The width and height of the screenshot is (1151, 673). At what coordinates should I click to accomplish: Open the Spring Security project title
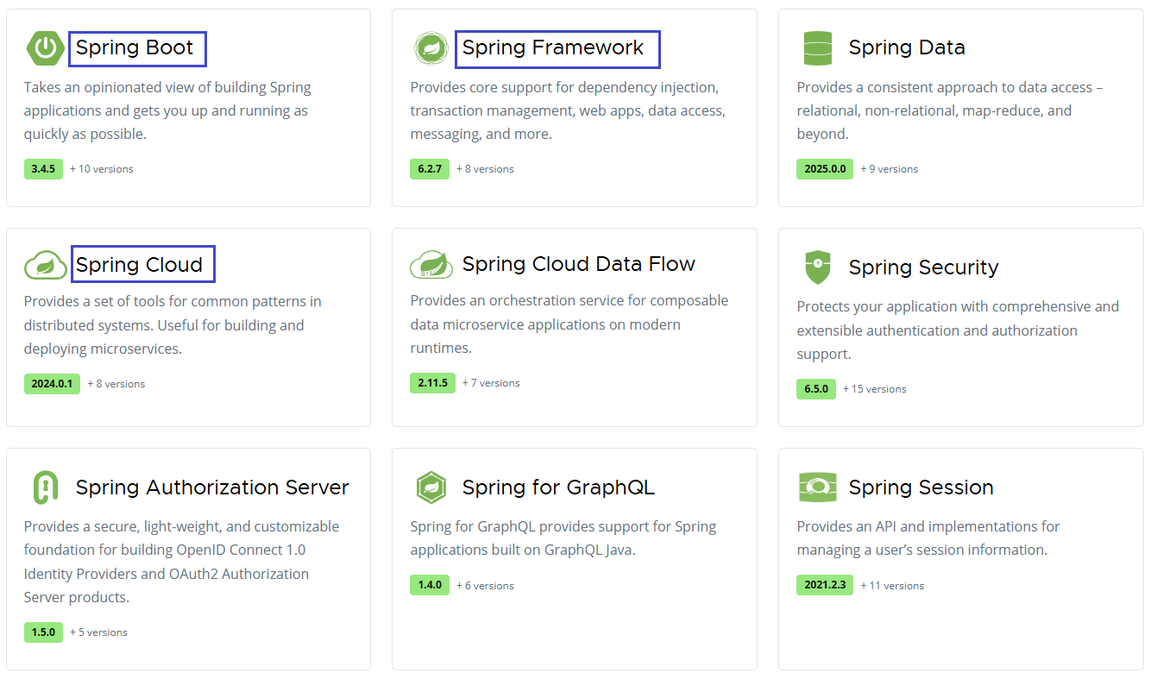tap(923, 267)
